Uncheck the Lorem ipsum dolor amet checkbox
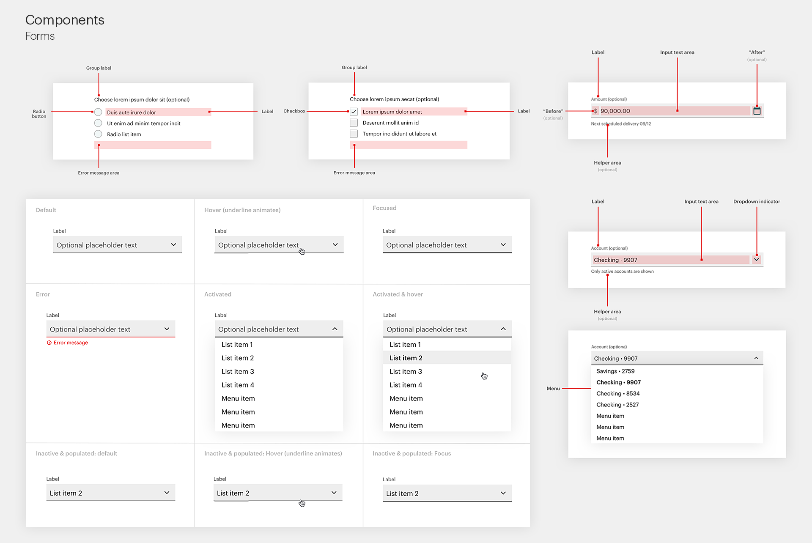 (354, 112)
